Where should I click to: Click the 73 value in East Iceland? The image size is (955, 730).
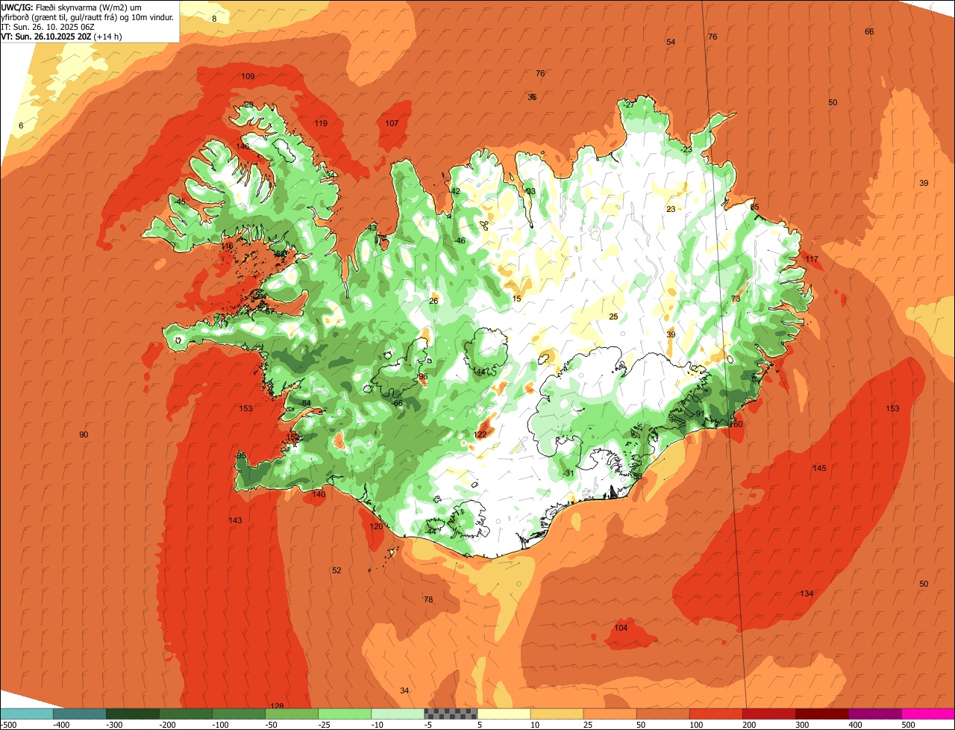point(736,299)
